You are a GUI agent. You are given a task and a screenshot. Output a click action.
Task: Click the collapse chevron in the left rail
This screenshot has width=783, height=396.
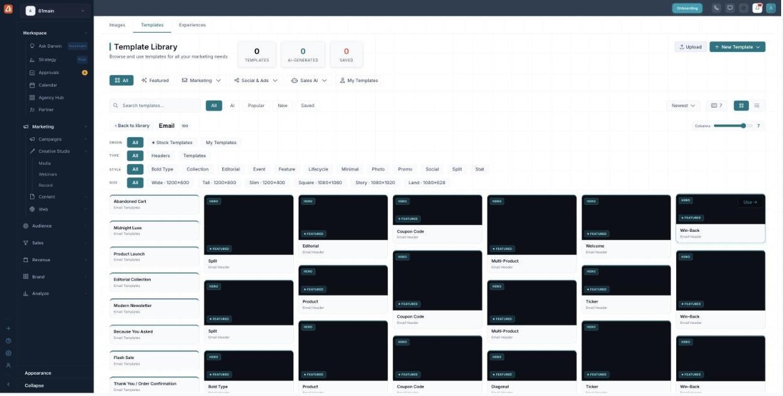8,384
